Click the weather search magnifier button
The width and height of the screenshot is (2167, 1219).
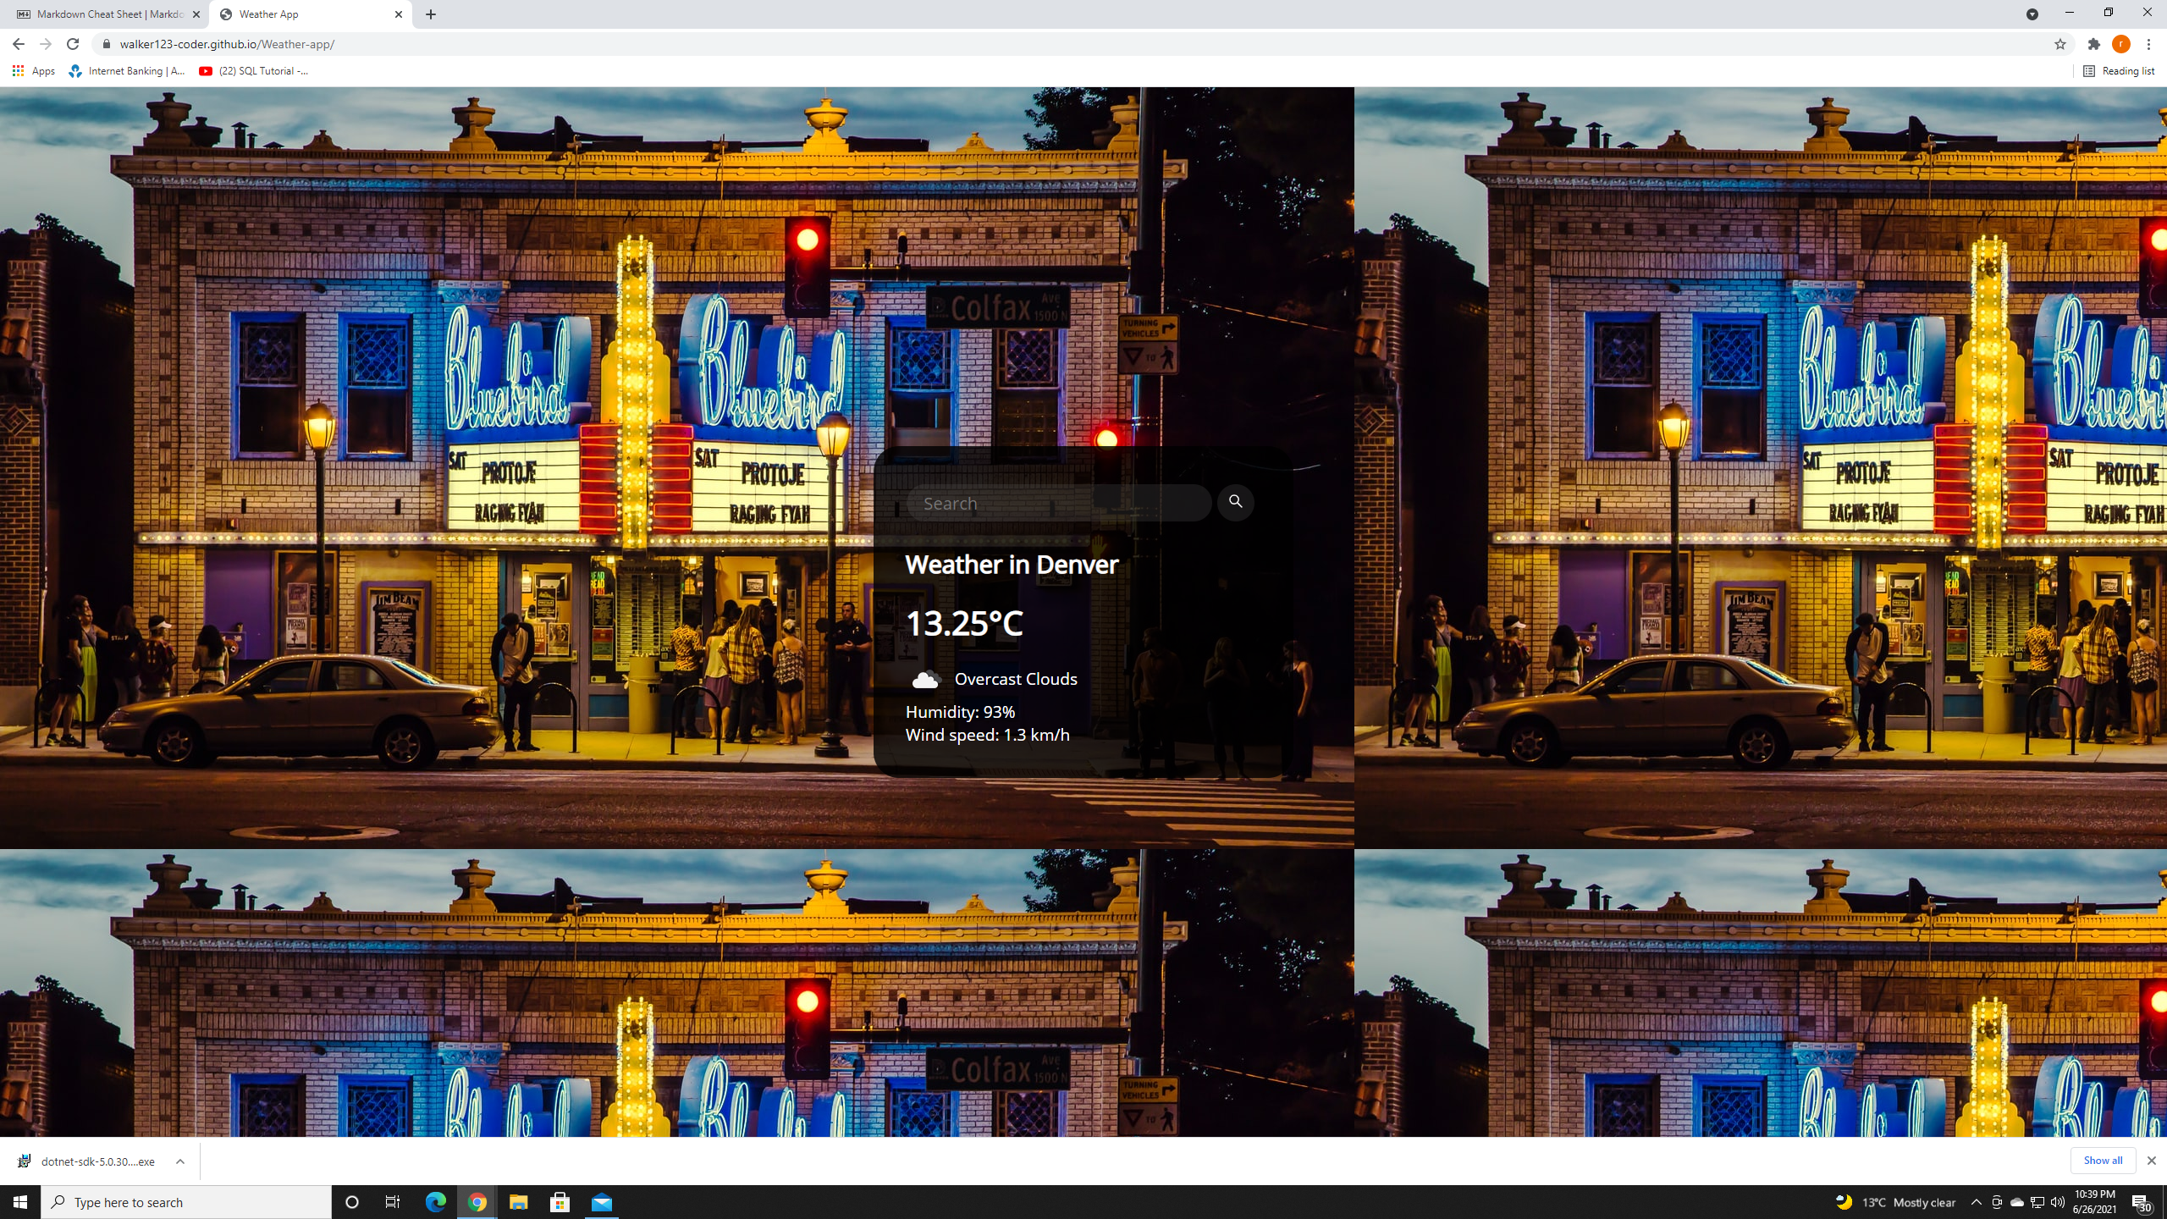1235,502
